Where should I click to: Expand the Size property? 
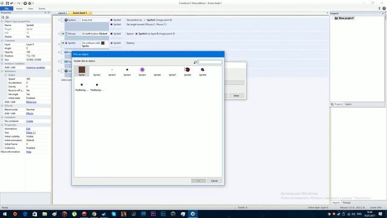[2, 60]
